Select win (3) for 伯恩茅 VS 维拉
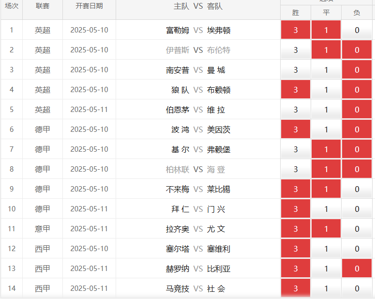 (x=296, y=109)
